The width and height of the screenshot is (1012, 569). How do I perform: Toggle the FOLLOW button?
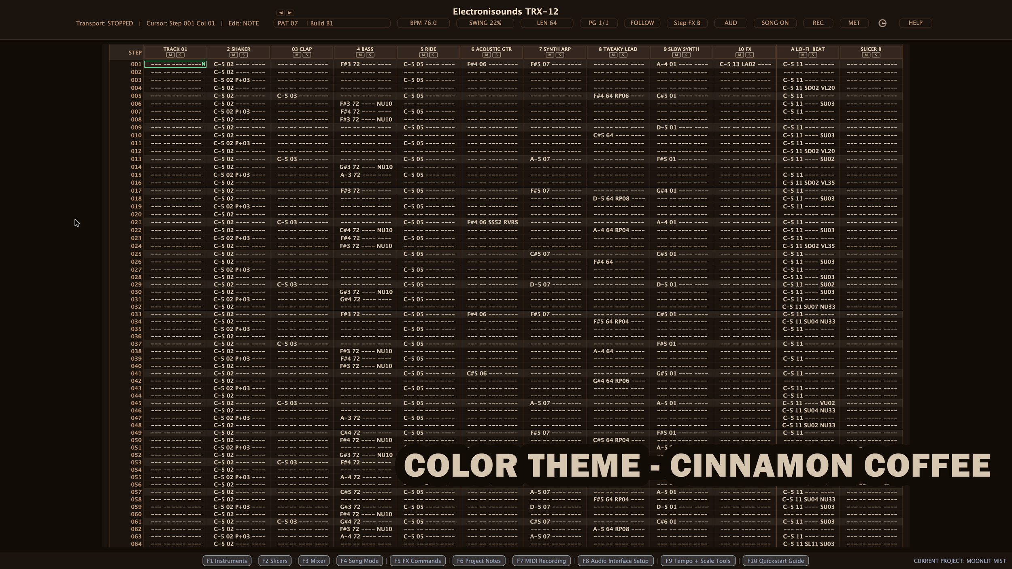642,23
